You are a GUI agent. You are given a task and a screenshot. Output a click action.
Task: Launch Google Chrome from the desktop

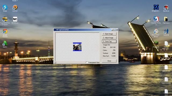point(5,31)
